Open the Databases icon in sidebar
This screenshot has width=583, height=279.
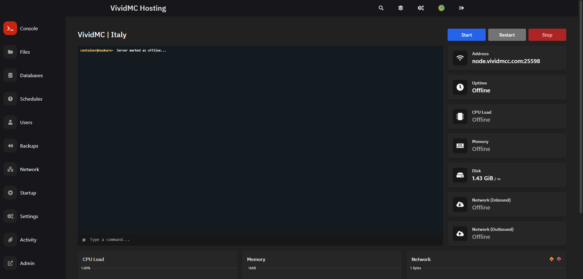(10, 75)
